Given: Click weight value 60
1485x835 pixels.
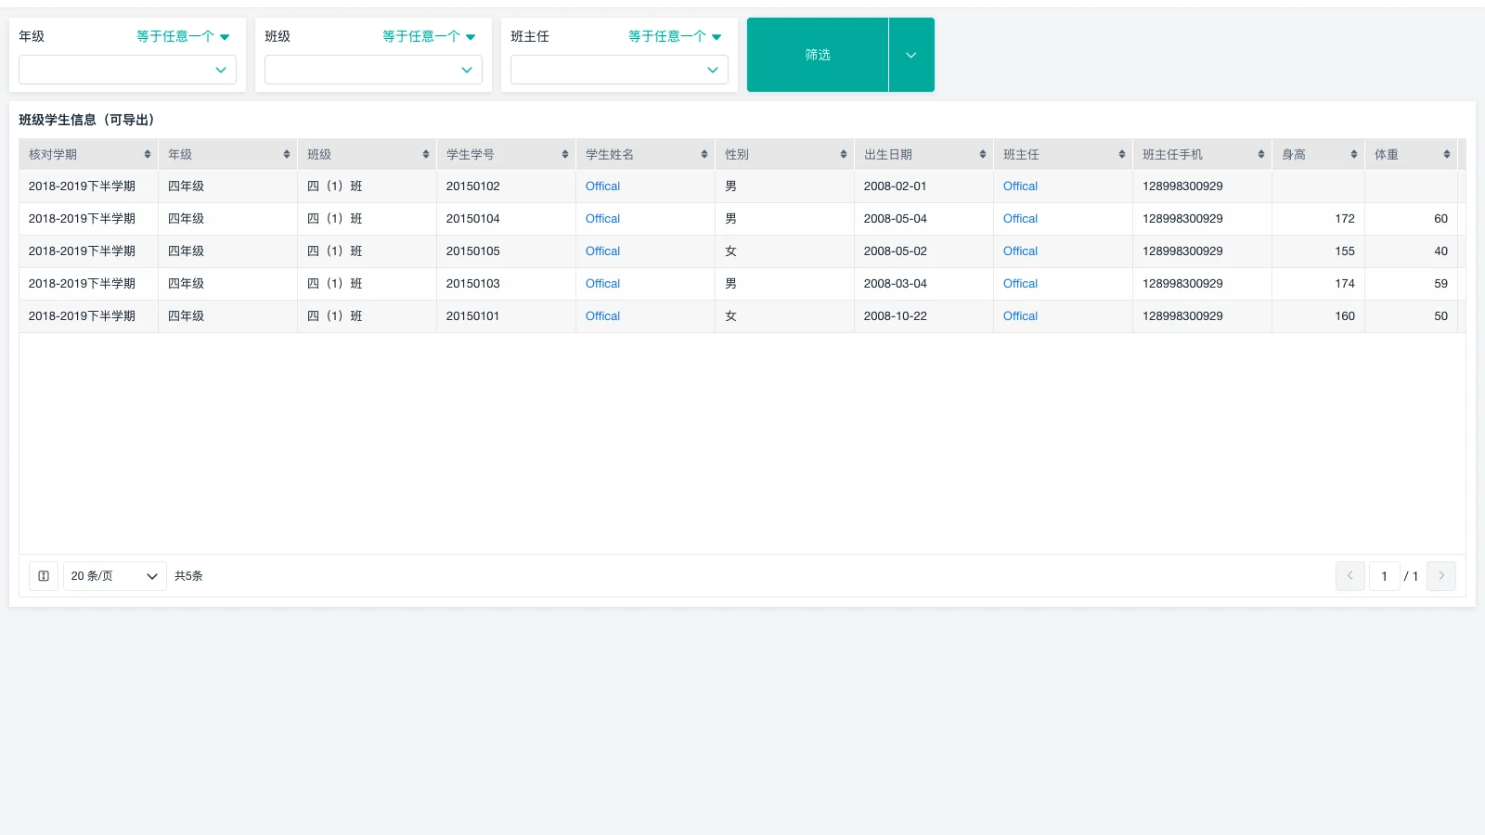Looking at the screenshot, I should (1440, 219).
